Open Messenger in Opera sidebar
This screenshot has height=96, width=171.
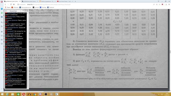[2, 9]
